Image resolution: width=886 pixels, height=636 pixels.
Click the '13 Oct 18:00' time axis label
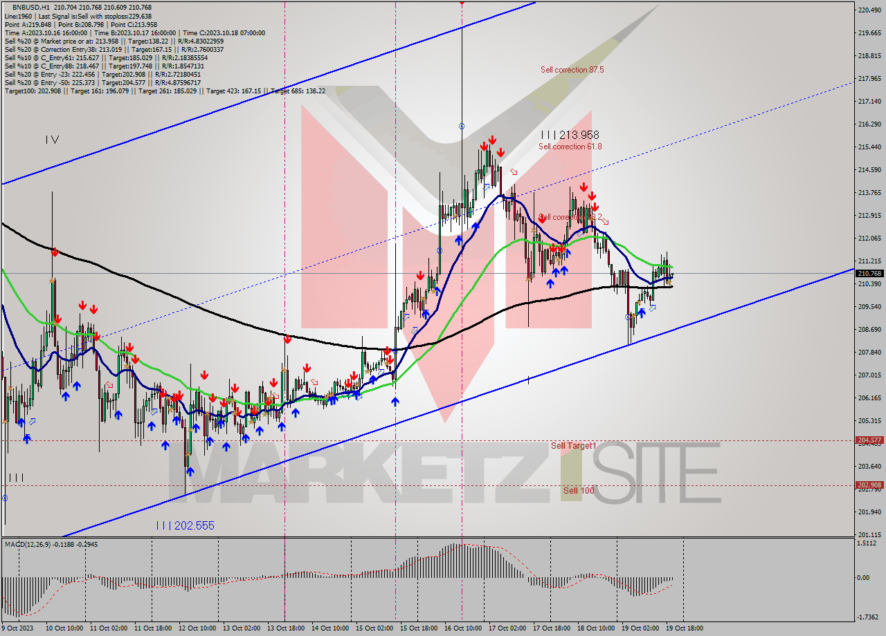[x=287, y=628]
